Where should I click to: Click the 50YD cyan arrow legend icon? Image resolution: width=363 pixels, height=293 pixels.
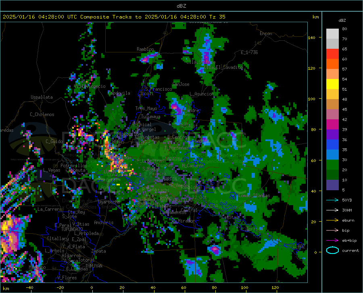(x=332, y=200)
